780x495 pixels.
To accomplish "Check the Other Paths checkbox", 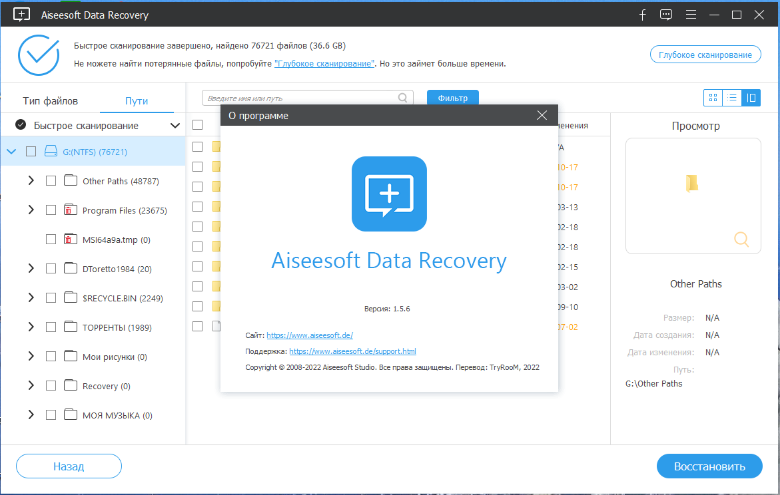I will (51, 180).
